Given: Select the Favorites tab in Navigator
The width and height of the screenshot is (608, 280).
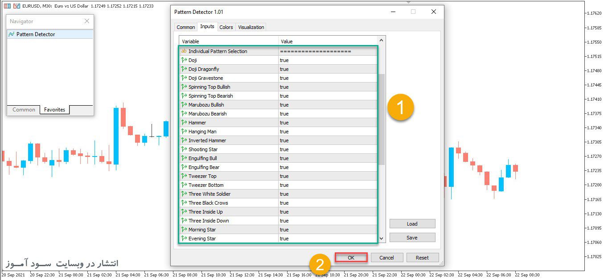Looking at the screenshot, I should pos(54,110).
